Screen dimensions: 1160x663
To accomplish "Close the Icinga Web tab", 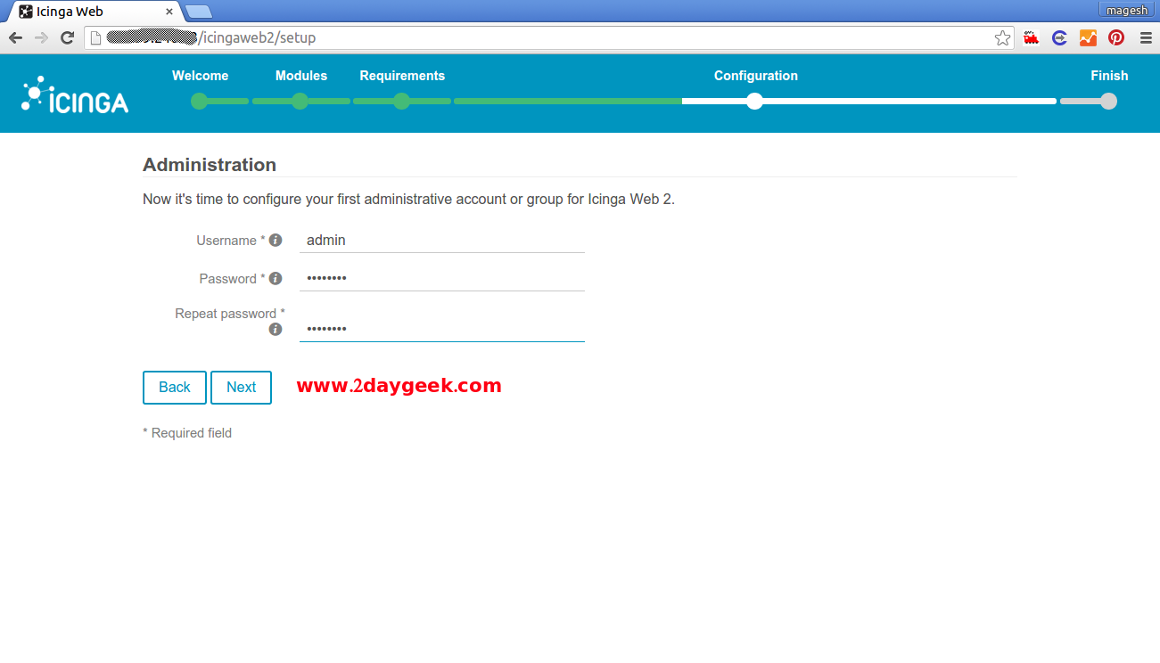I will point(169,12).
